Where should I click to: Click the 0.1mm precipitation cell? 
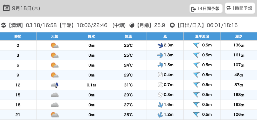(x=91, y=85)
